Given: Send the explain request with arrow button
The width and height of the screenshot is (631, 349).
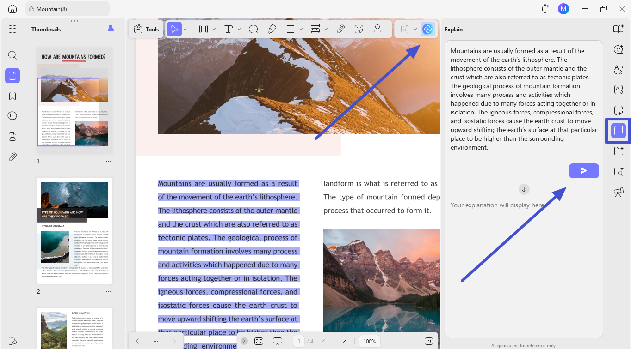Looking at the screenshot, I should 584,171.
